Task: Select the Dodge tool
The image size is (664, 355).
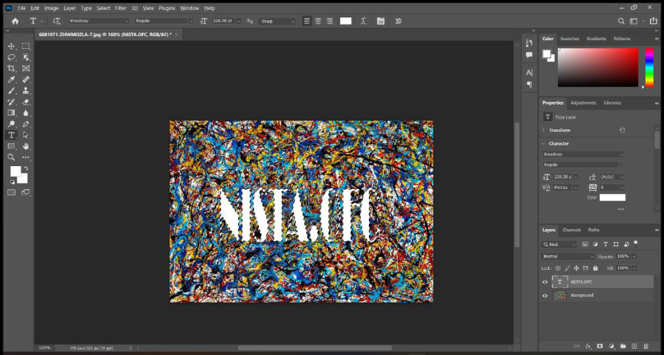Action: pyautogui.click(x=11, y=124)
